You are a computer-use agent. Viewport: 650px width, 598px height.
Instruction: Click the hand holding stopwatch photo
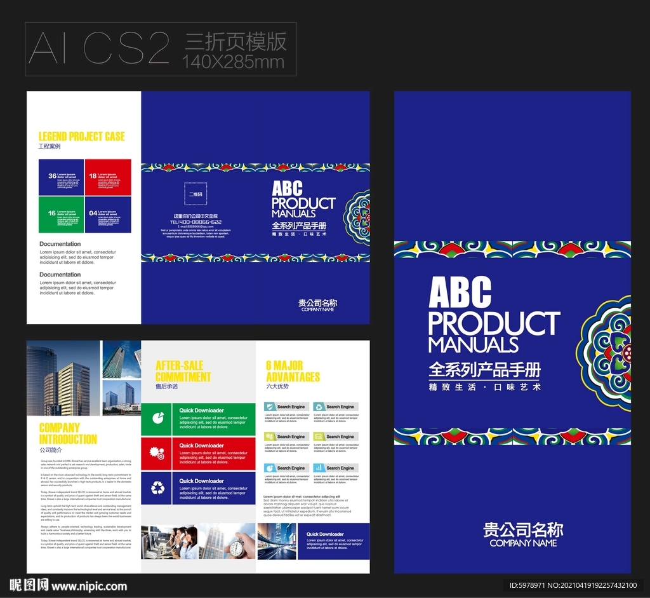[x=227, y=541]
